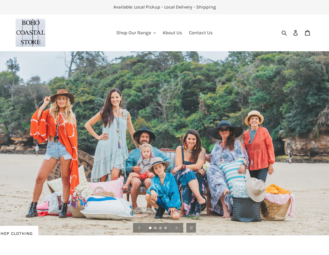Expand the Shop Our Range menu
The width and height of the screenshot is (329, 255).
(x=136, y=33)
